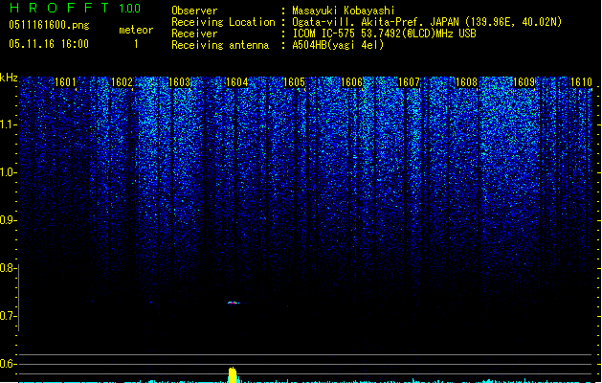Click the yellow signal peak bar
The width and height of the screenshot is (602, 383).
click(233, 375)
